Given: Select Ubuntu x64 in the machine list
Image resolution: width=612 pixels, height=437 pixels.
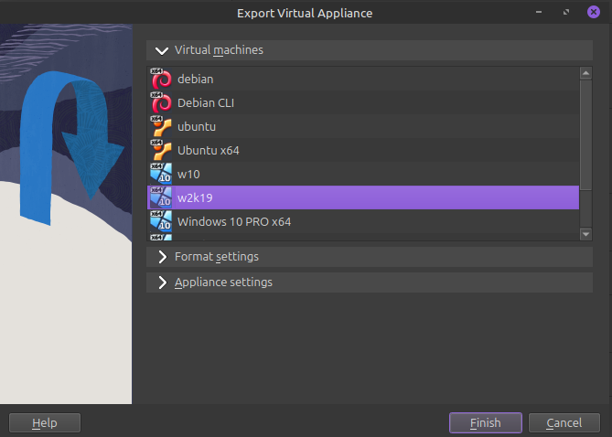Looking at the screenshot, I should [x=208, y=151].
